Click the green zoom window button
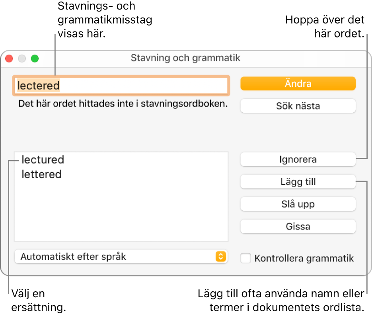Viewport: 372px width, 318px height. click(35, 58)
